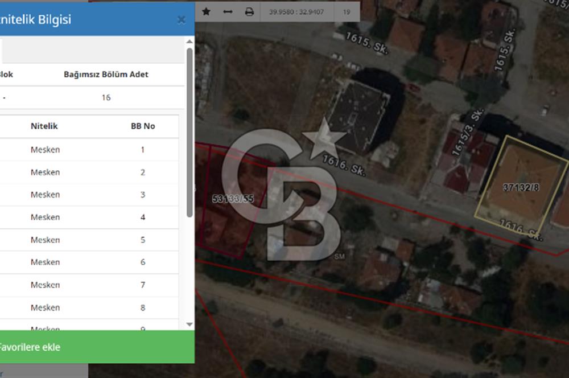Click the vertical scrollbar thumb in panel
The image size is (569, 378).
point(189,133)
